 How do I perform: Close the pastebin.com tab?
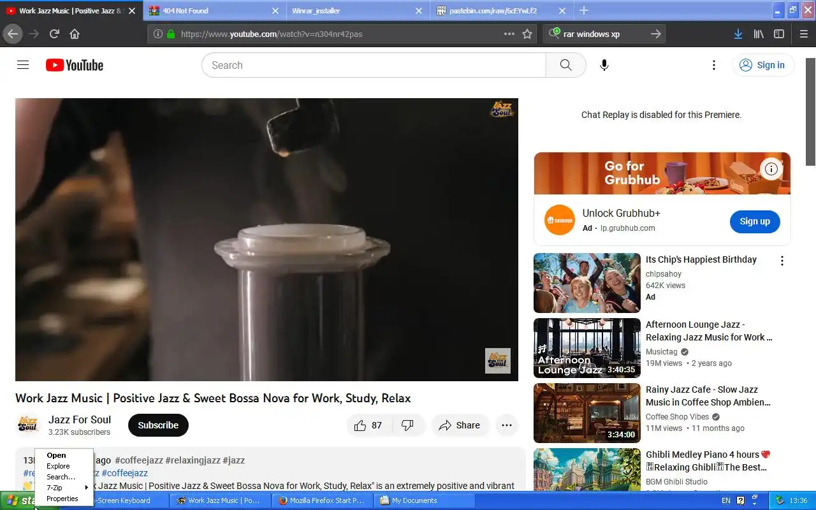[x=562, y=11]
